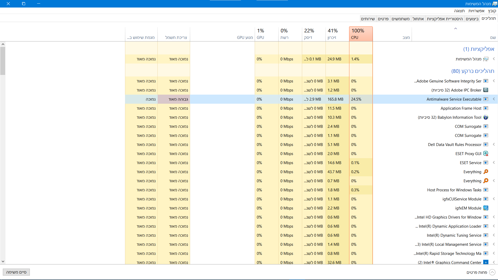498x280 pixels.
Task: Sort by the צריכת חשמל column header
Action: point(174,34)
